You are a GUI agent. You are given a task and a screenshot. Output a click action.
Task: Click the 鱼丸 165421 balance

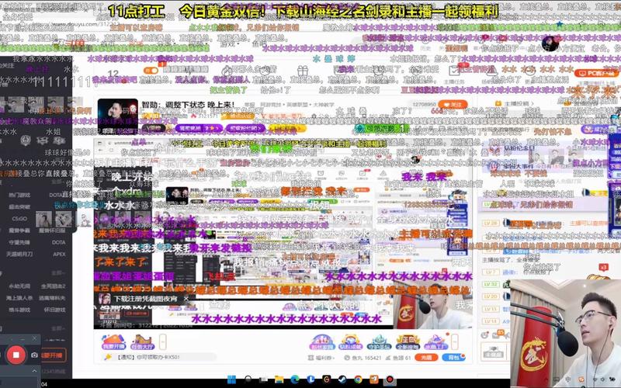click(363, 358)
